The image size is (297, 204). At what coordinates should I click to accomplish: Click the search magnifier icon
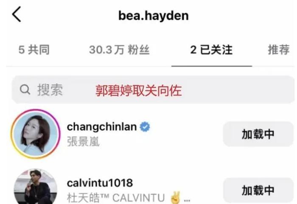[x=25, y=89]
